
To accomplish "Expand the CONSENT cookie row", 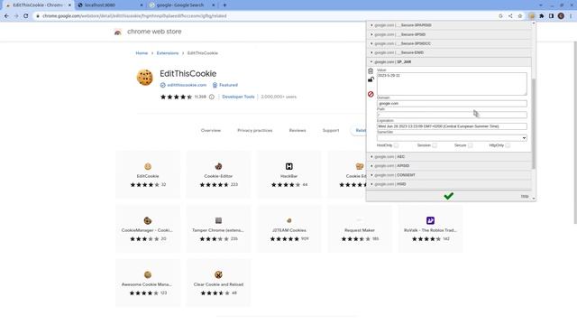I will (x=449, y=175).
